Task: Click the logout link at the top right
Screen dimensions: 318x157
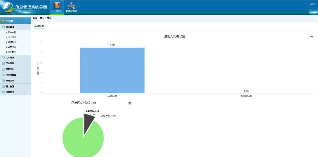Action: coord(312,4)
